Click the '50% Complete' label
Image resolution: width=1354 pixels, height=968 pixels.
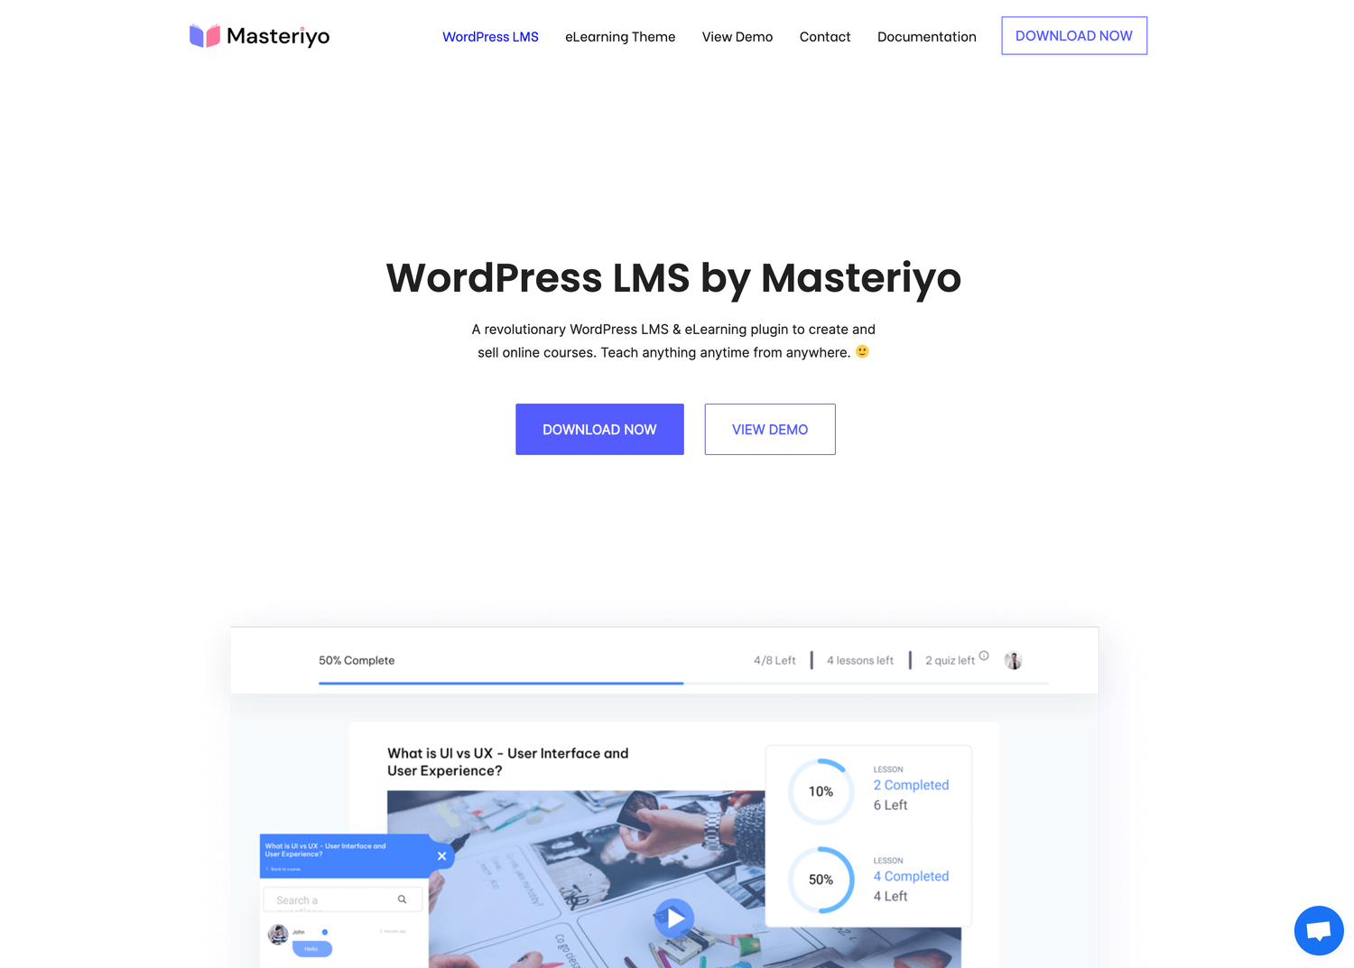pyautogui.click(x=357, y=661)
